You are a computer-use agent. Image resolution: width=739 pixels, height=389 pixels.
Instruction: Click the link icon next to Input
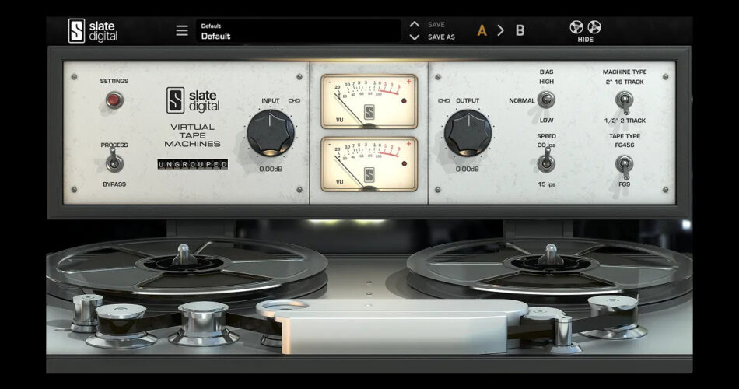[294, 100]
